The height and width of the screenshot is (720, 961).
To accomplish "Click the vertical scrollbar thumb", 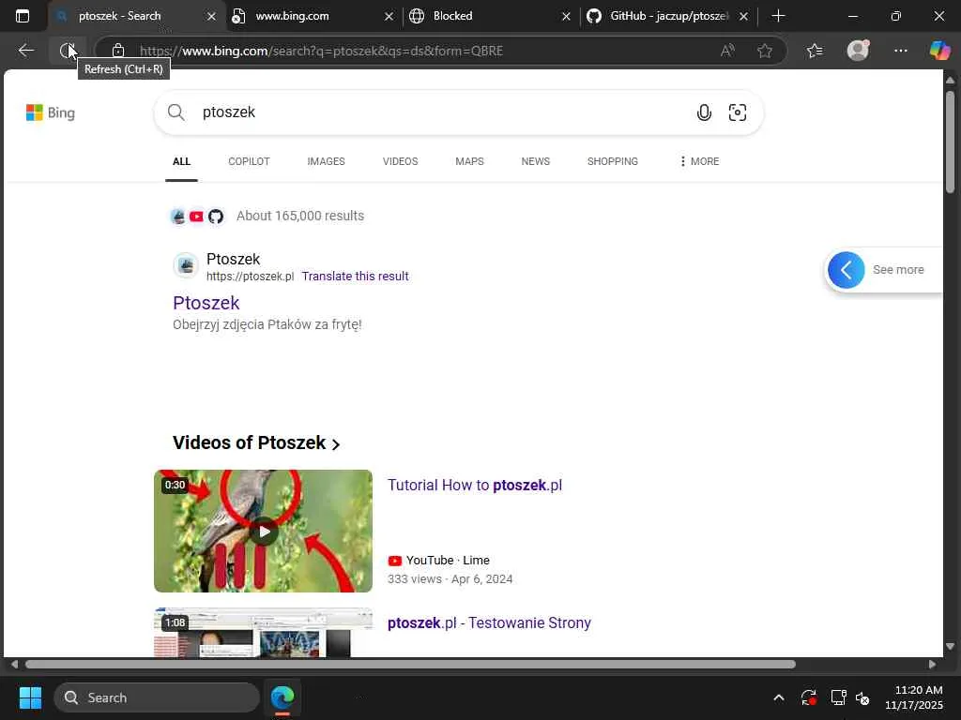I will [950, 142].
